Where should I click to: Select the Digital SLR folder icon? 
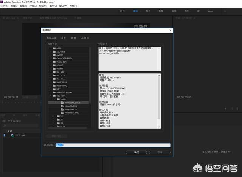pyautogui.click(x=54, y=62)
